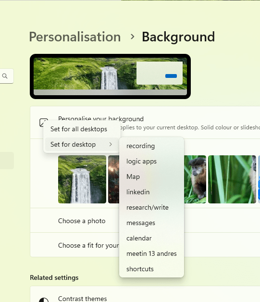
Task: Click the Background page title
Action: [178, 37]
